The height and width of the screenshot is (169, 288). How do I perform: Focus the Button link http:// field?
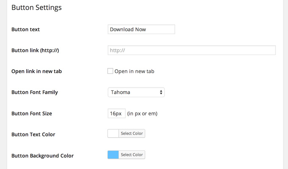[x=191, y=50]
